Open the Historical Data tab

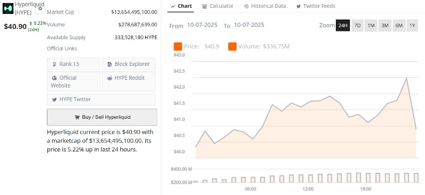[265, 6]
